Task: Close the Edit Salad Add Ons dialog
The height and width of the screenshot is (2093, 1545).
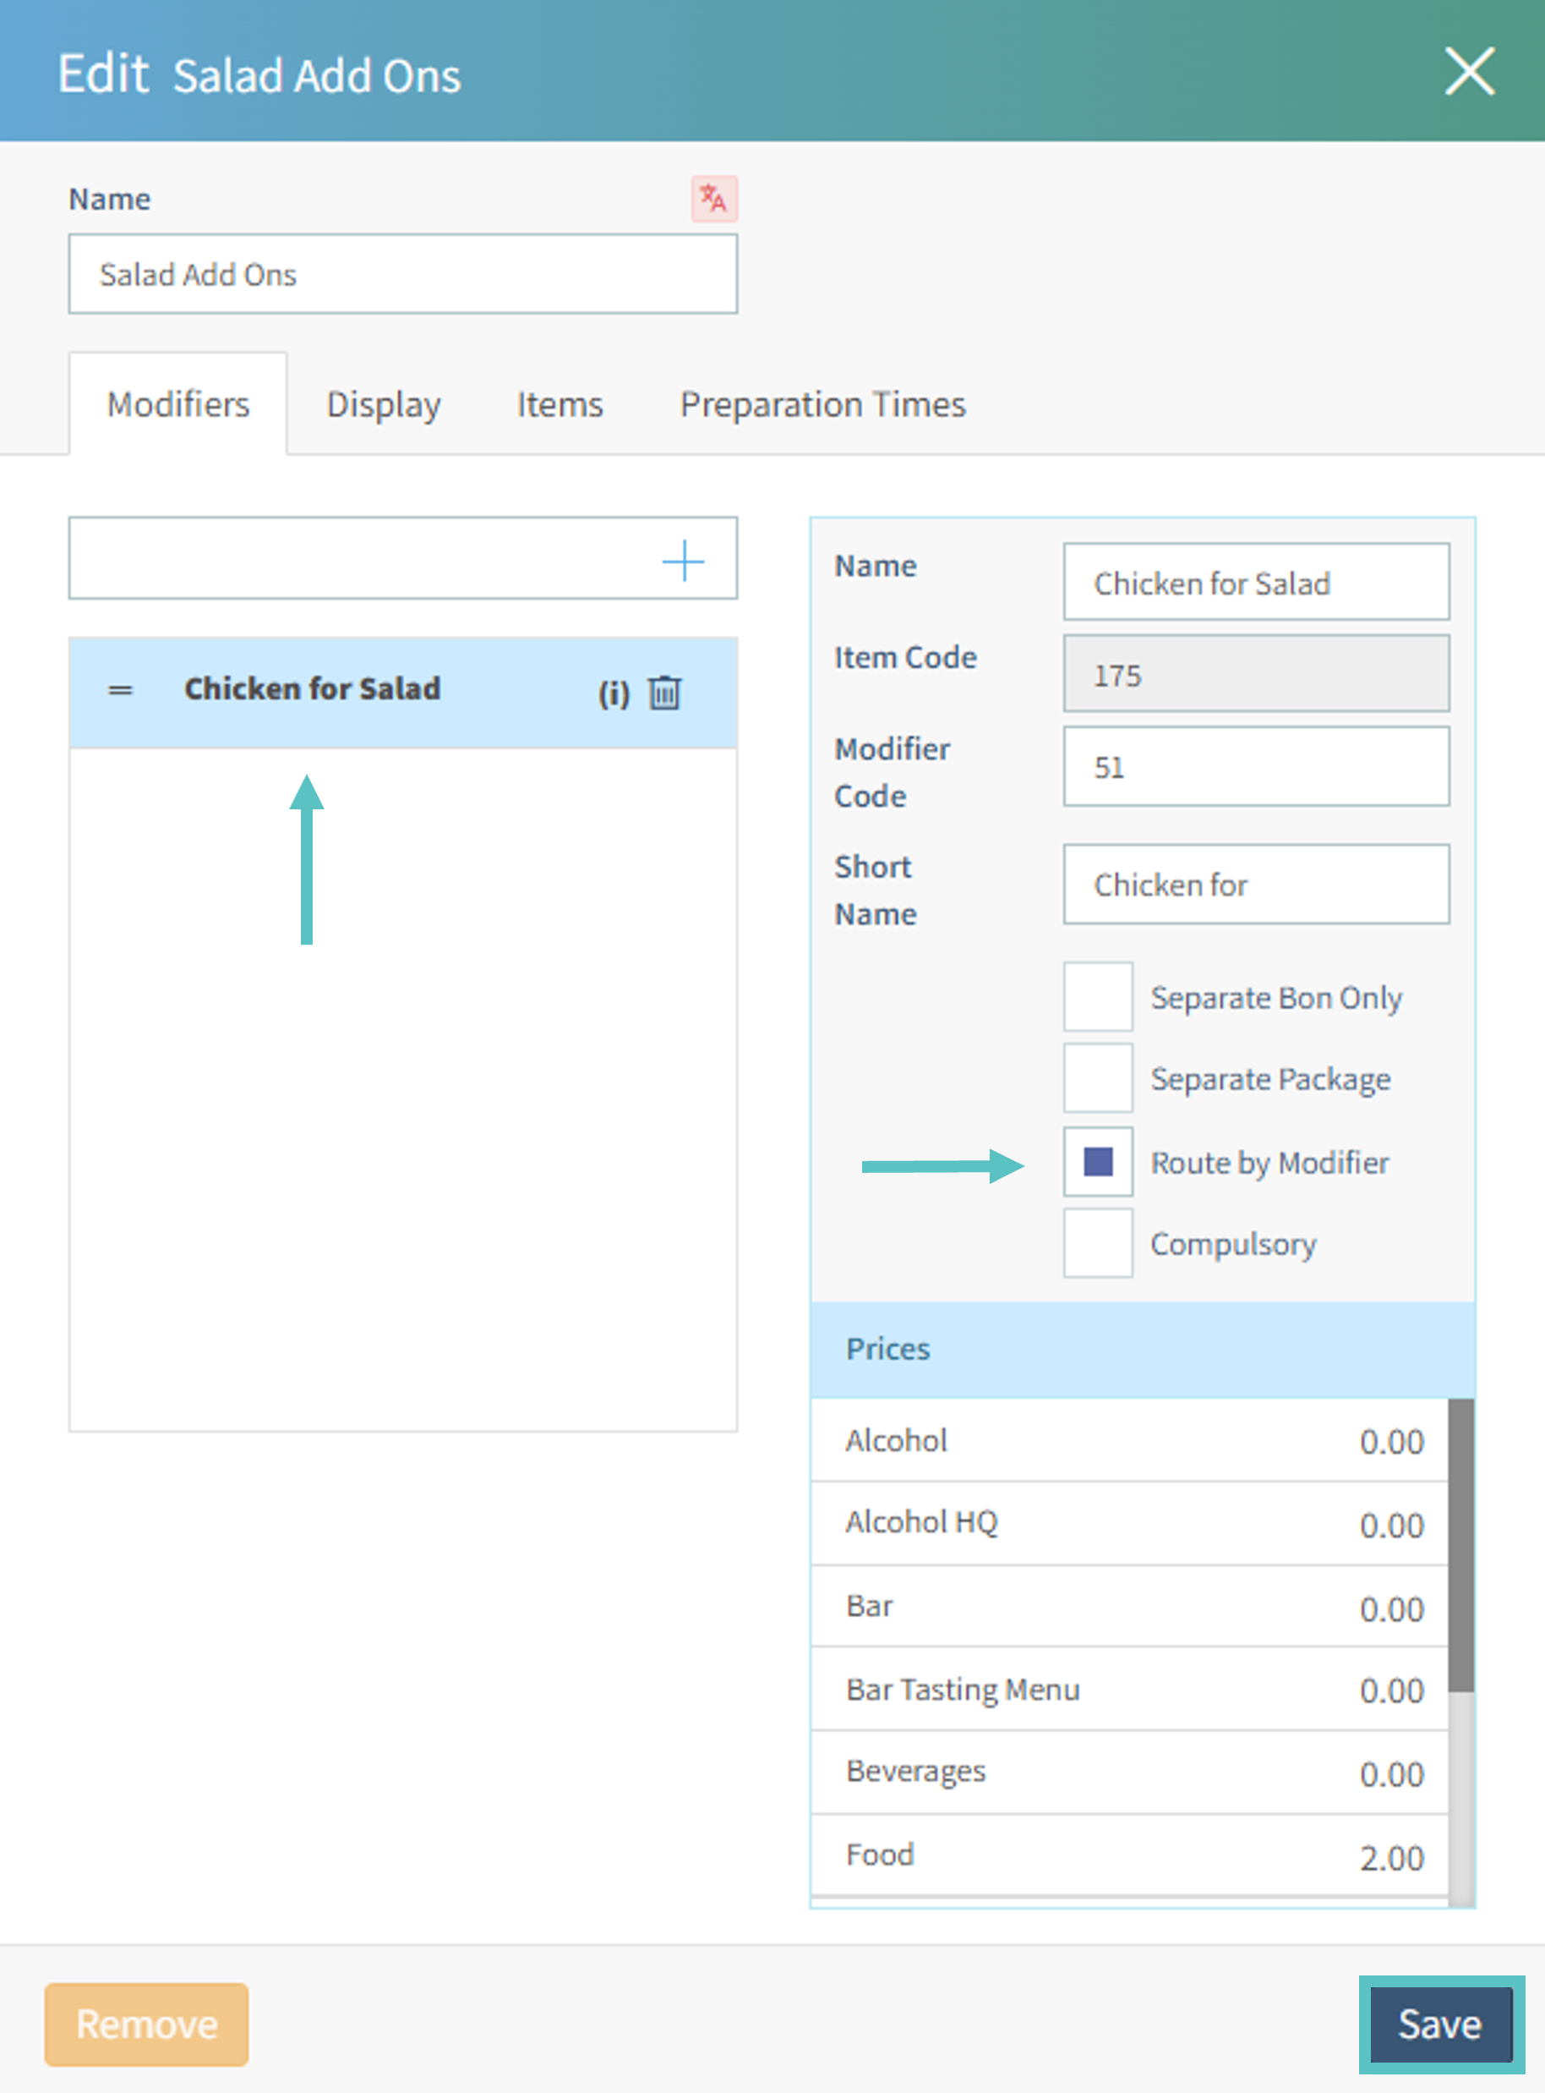Action: (x=1469, y=72)
